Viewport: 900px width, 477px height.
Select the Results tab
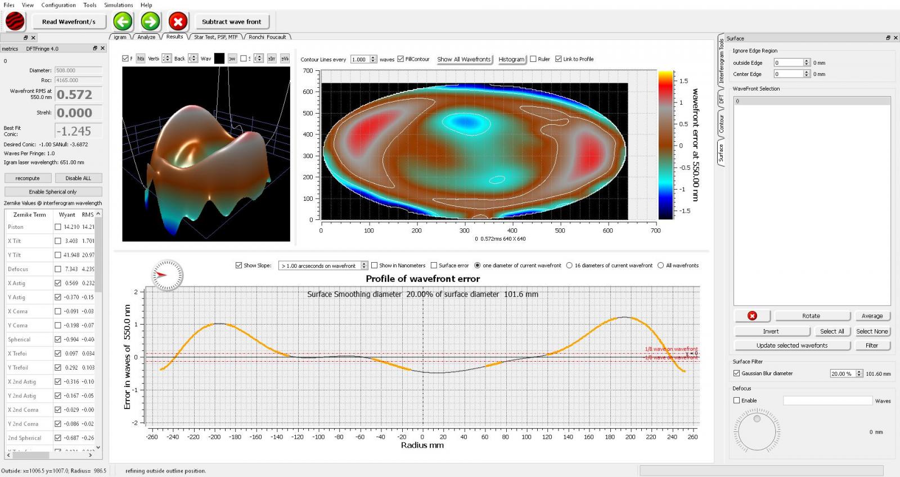coord(174,37)
